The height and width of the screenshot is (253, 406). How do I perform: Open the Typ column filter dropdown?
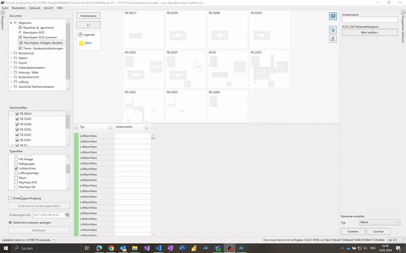click(110, 128)
